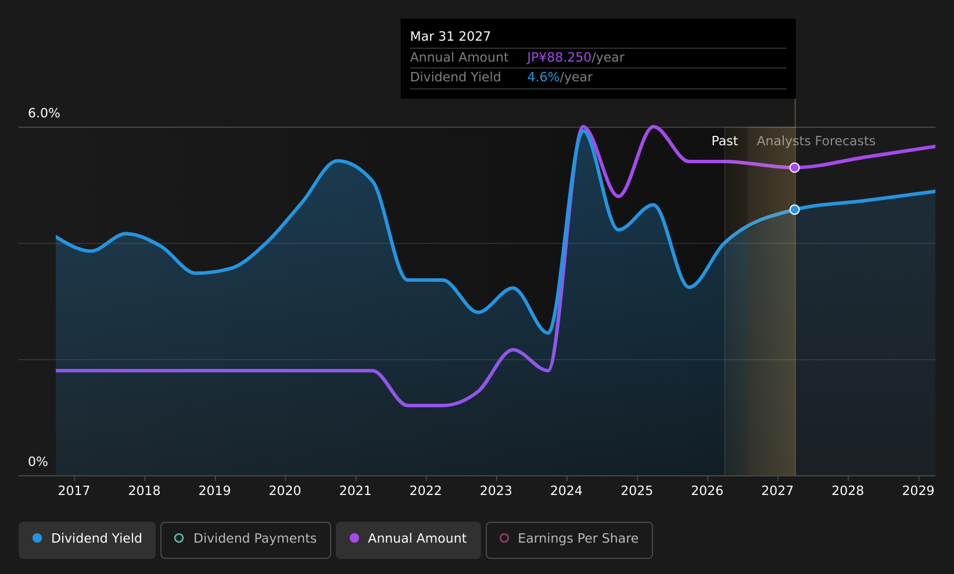
Task: Click the 2022 x-axis label
Action: point(425,491)
